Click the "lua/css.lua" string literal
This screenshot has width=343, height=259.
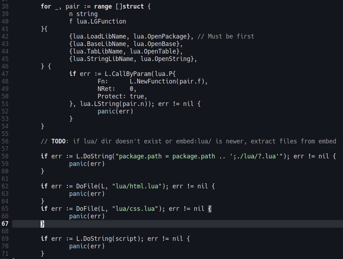[135, 209]
